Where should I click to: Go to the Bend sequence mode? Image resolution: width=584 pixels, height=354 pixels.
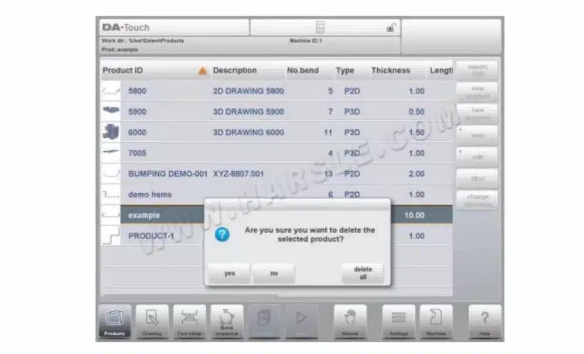[227, 321]
